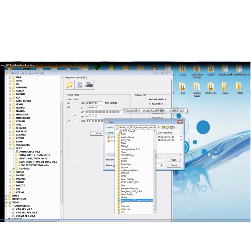Open the Skoda desktop folder icon
The image size is (251, 251).
[x=183, y=70]
